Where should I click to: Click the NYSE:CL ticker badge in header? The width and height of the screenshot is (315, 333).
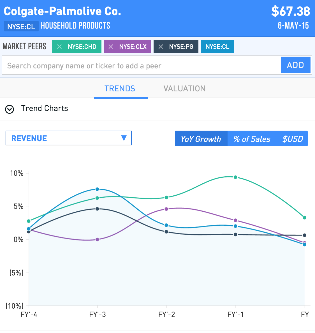[21, 26]
